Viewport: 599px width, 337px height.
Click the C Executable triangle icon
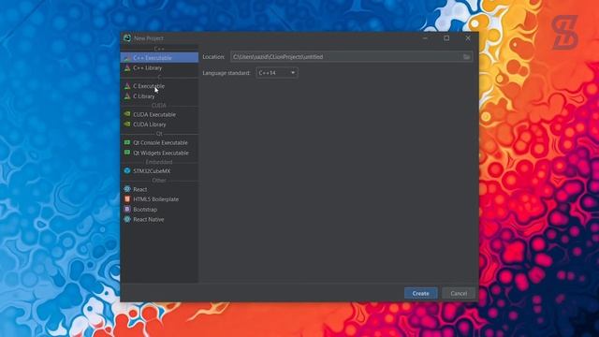(127, 86)
